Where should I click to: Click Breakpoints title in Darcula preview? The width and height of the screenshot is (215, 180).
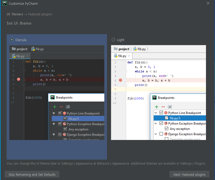(64, 97)
